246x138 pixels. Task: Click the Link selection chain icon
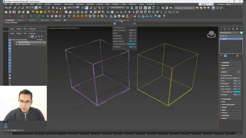[15, 8]
